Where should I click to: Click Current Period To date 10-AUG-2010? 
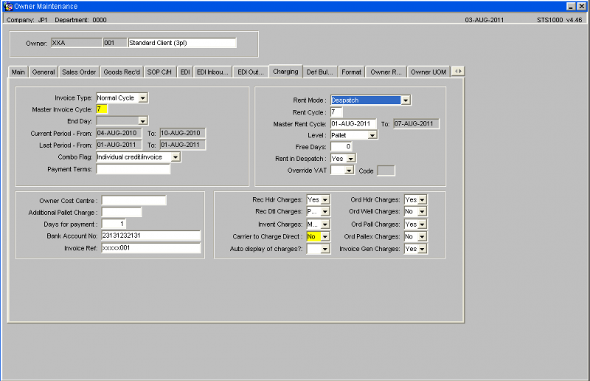click(x=182, y=133)
